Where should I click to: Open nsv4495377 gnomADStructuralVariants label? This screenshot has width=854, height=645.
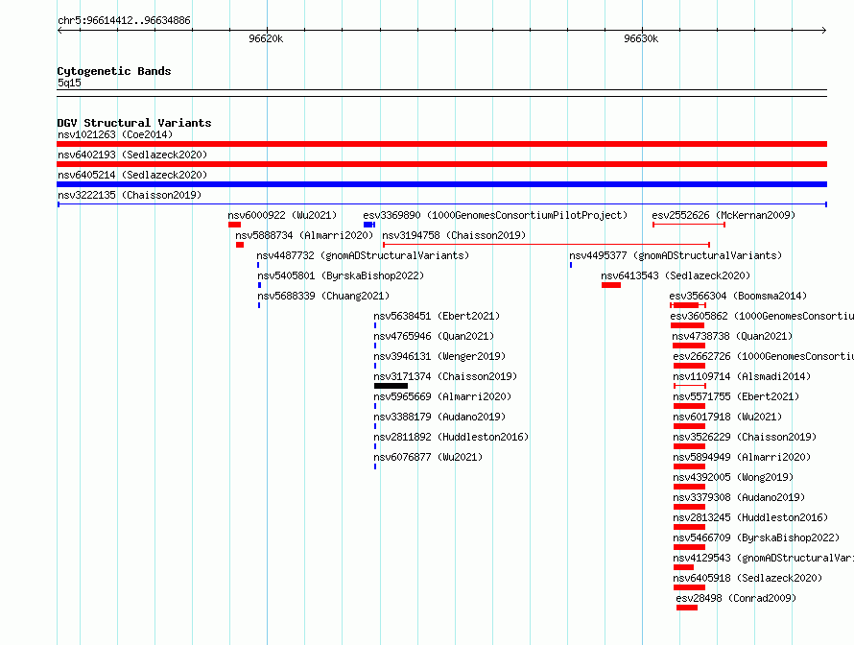676,255
